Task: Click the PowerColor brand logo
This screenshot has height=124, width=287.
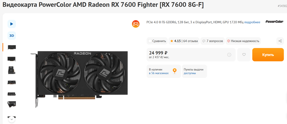Action: coord(274,22)
